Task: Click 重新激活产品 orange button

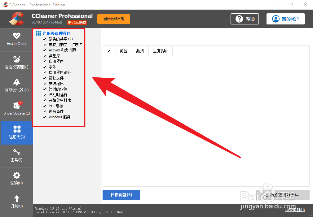Action: click(x=114, y=19)
